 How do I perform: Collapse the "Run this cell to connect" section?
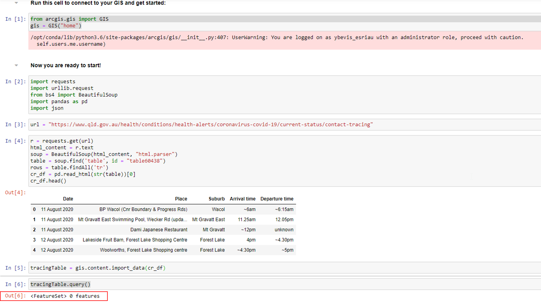click(x=16, y=3)
